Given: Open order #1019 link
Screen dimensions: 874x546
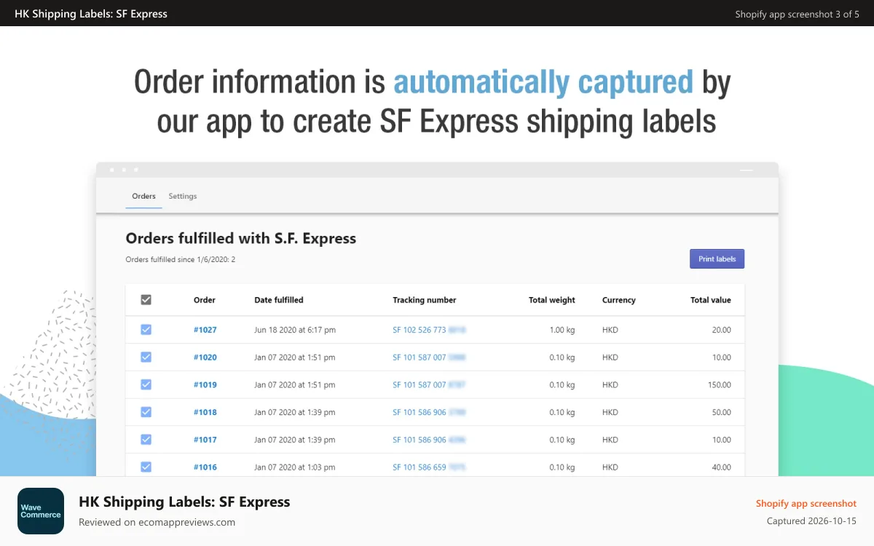Looking at the screenshot, I should coord(205,385).
